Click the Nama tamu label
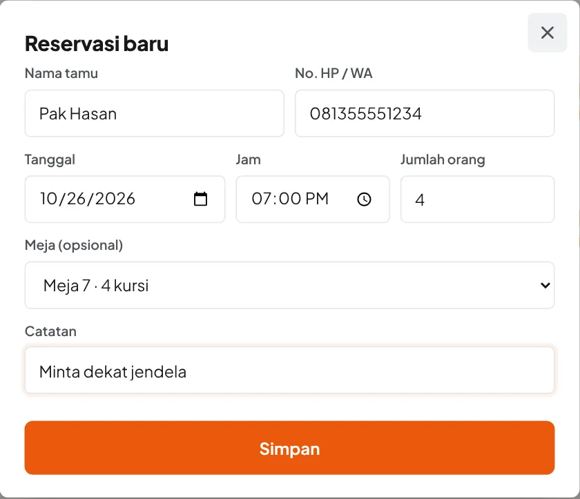 [x=61, y=73]
